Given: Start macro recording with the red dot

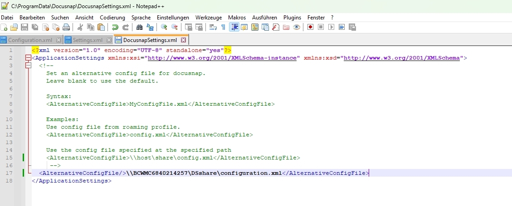Looking at the screenshot, I should 311,27.
